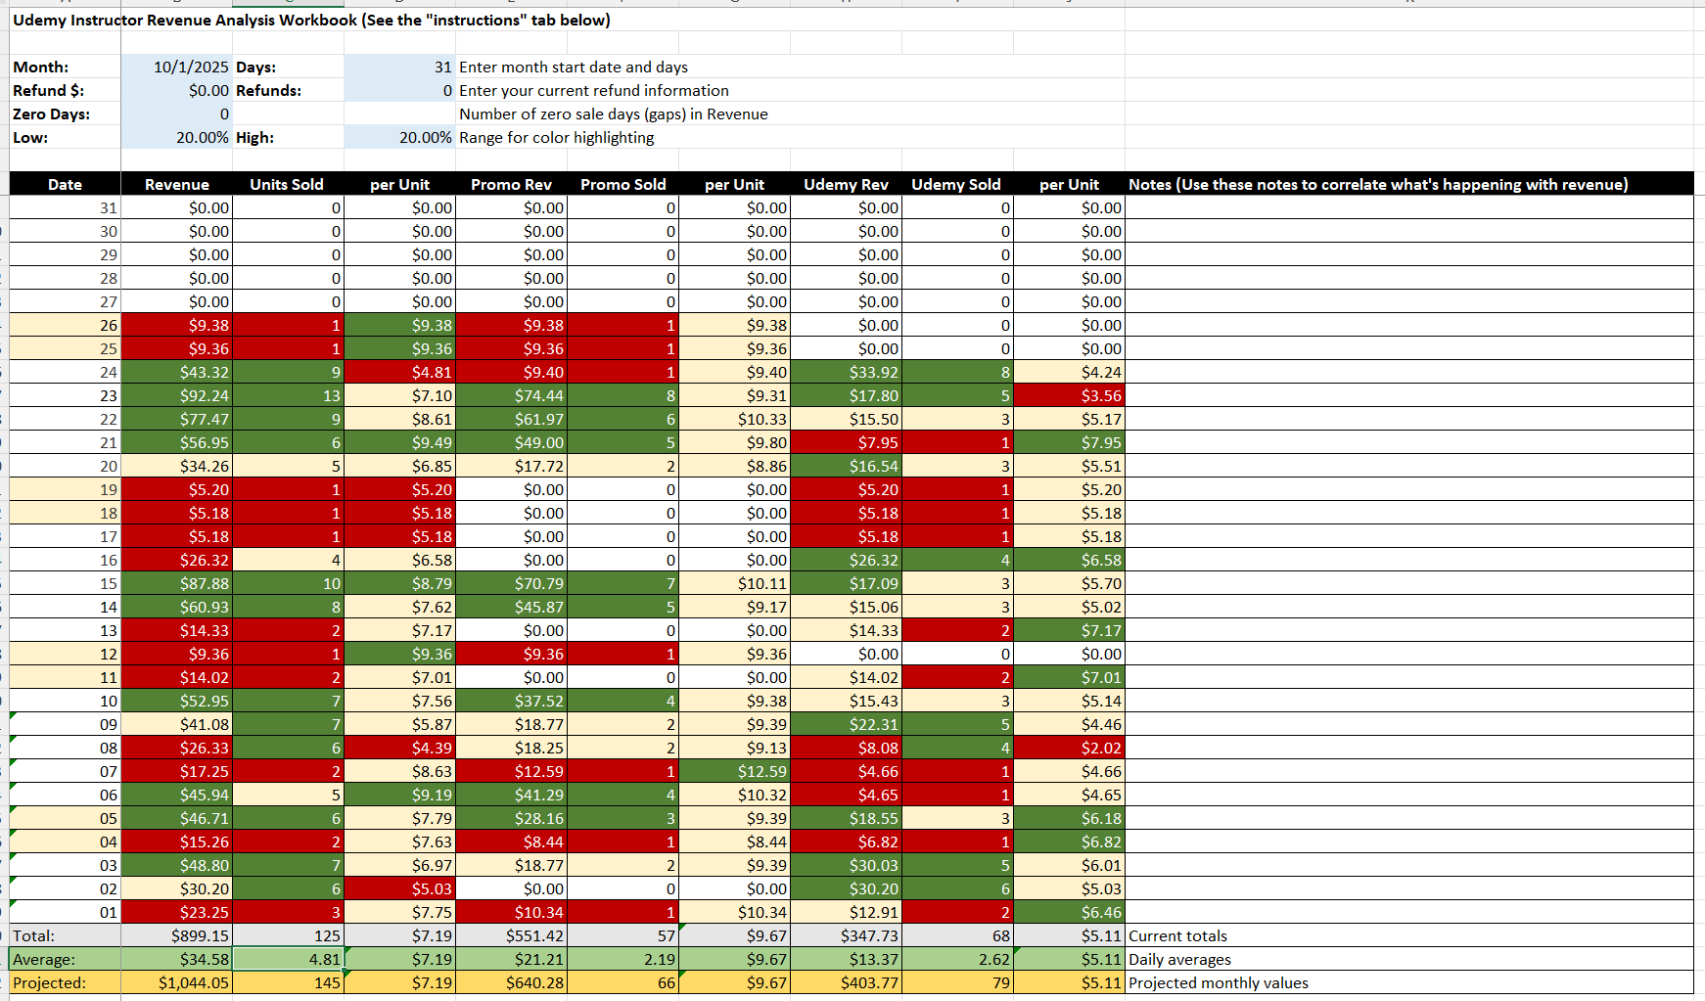Click the Projected: row label
The height and width of the screenshot is (1001, 1705).
tap(66, 982)
